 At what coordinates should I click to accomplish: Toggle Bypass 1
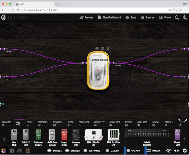(54, 150)
